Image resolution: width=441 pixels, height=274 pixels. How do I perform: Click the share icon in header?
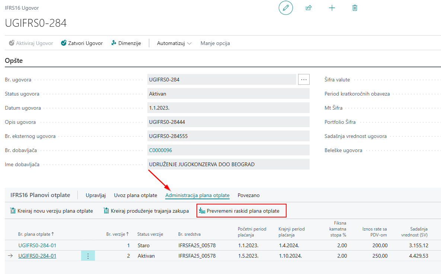(x=309, y=8)
